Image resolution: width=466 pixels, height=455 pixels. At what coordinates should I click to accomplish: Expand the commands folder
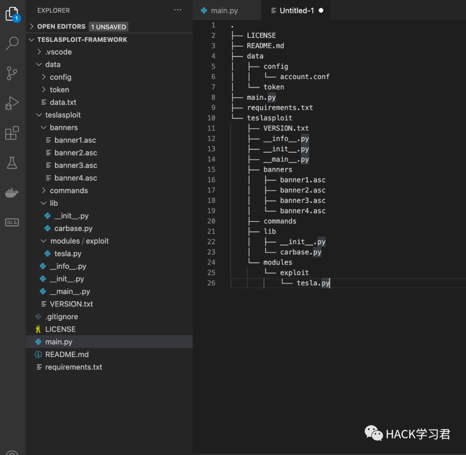[x=44, y=190]
